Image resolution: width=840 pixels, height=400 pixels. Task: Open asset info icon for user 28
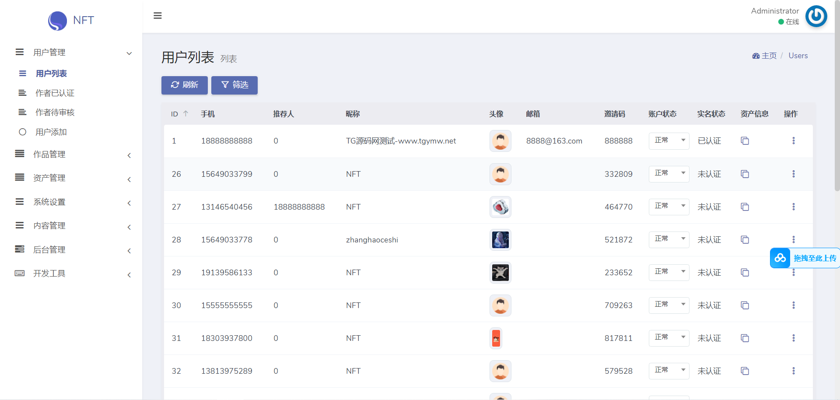pyautogui.click(x=745, y=240)
